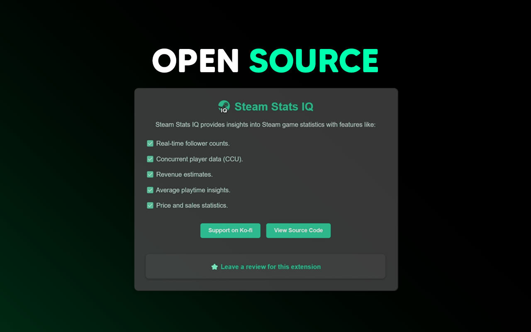This screenshot has width=531, height=332.
Task: Toggle the Price and sales statistics checkbox
Action: (x=150, y=205)
